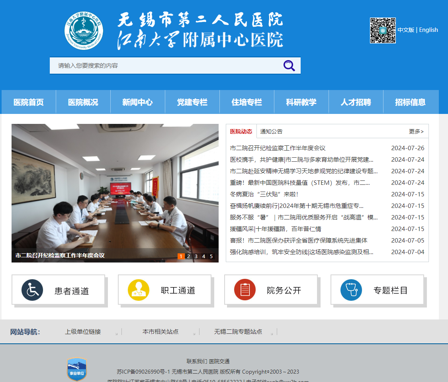Click the search input field

point(175,65)
